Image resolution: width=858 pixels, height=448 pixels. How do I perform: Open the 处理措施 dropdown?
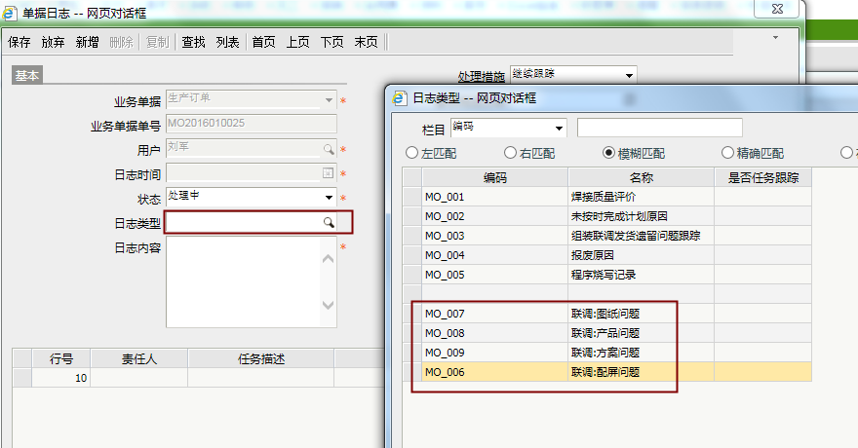coord(629,74)
